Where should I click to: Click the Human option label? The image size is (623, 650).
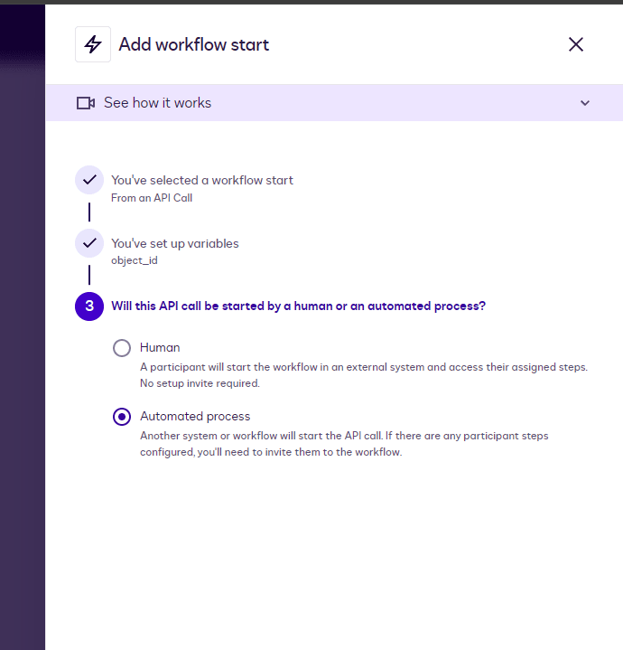[x=160, y=347]
